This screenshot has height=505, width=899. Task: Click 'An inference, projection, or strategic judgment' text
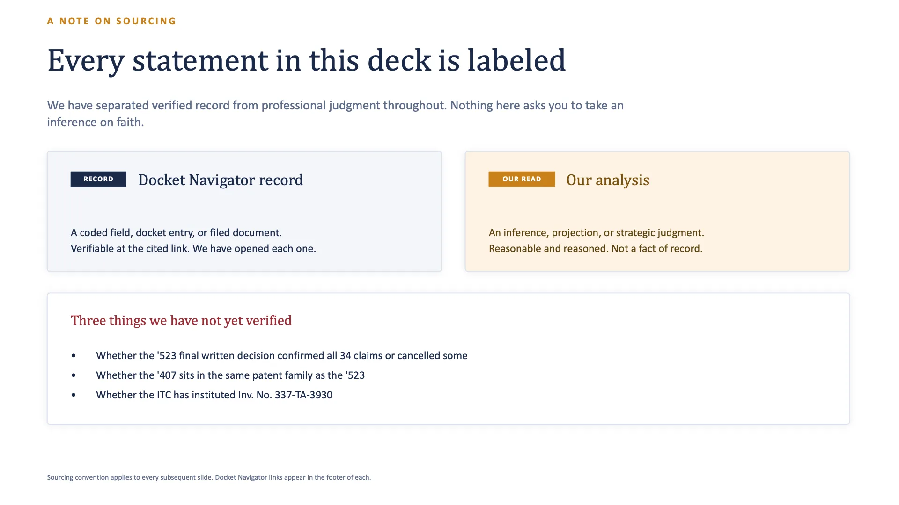[x=597, y=232]
